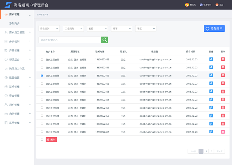Expand 分润机制 with its plus sign
This screenshot has width=232, height=165.
pos(30,41)
